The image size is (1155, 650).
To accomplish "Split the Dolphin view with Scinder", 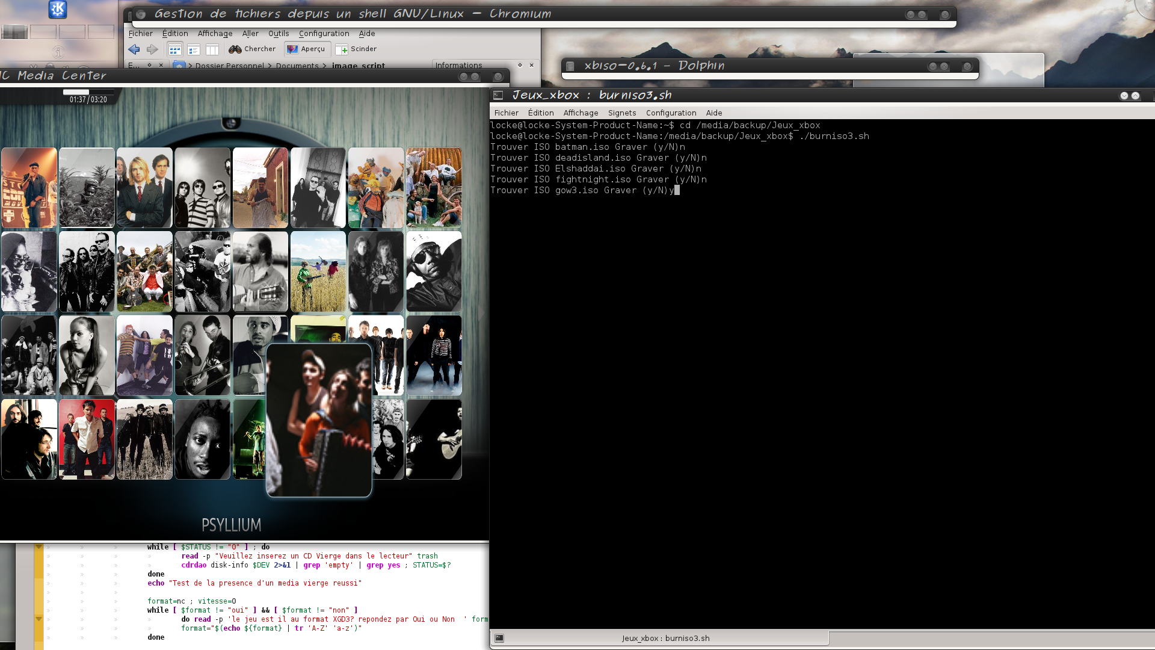I will 356,49.
